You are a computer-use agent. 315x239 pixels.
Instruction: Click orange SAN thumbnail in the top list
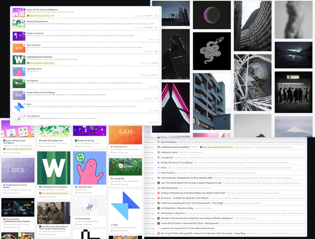[x=19, y=48]
